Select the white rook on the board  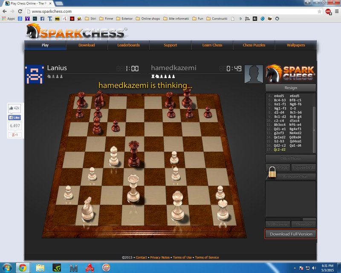[x=223, y=209]
